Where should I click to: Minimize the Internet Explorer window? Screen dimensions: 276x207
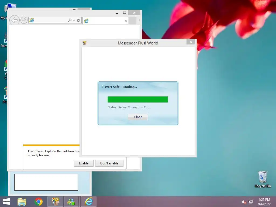point(117,13)
